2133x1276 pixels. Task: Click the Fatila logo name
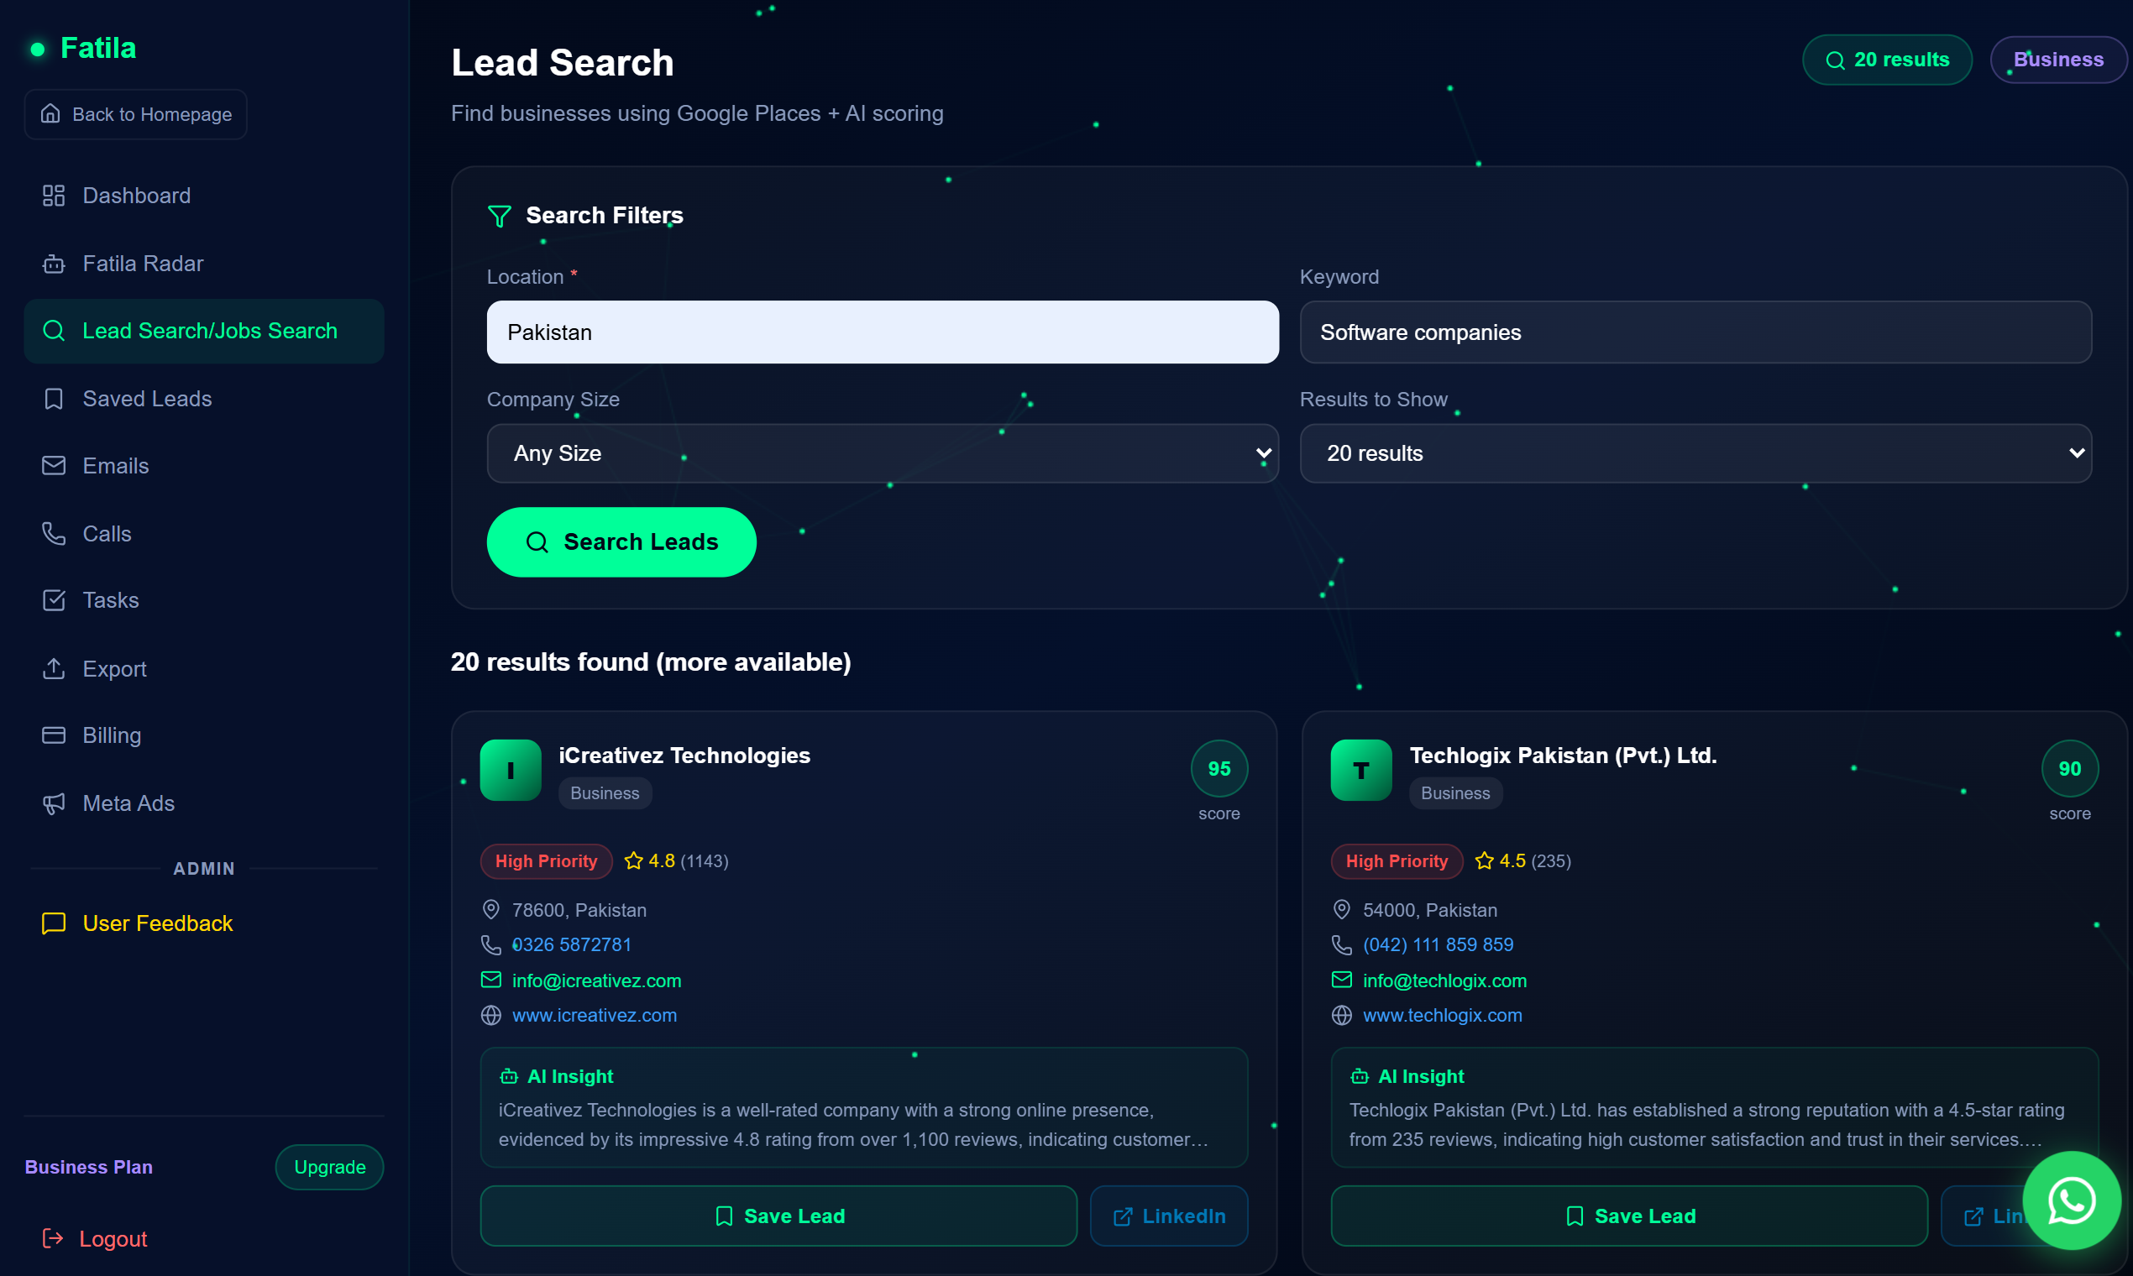(98, 48)
